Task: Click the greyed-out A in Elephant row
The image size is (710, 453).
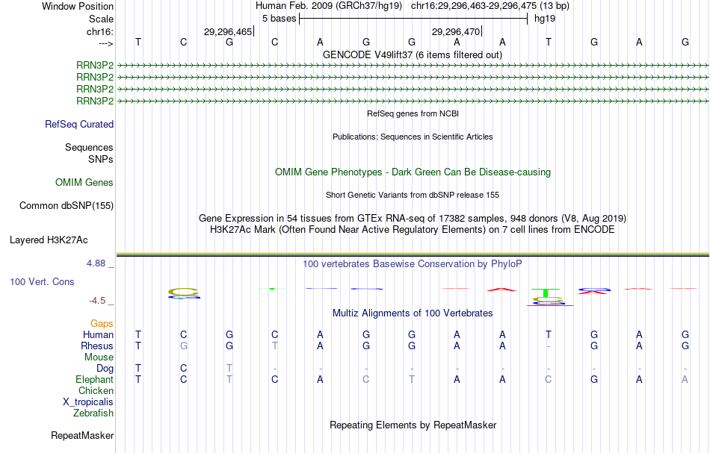Action: tap(685, 380)
